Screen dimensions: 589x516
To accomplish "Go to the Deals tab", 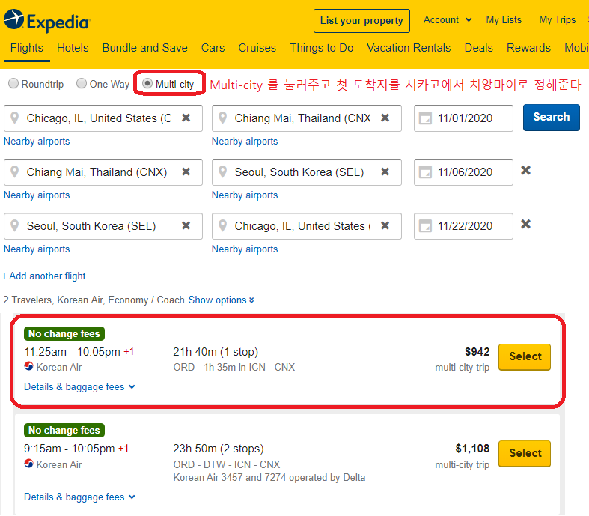I will (x=478, y=48).
